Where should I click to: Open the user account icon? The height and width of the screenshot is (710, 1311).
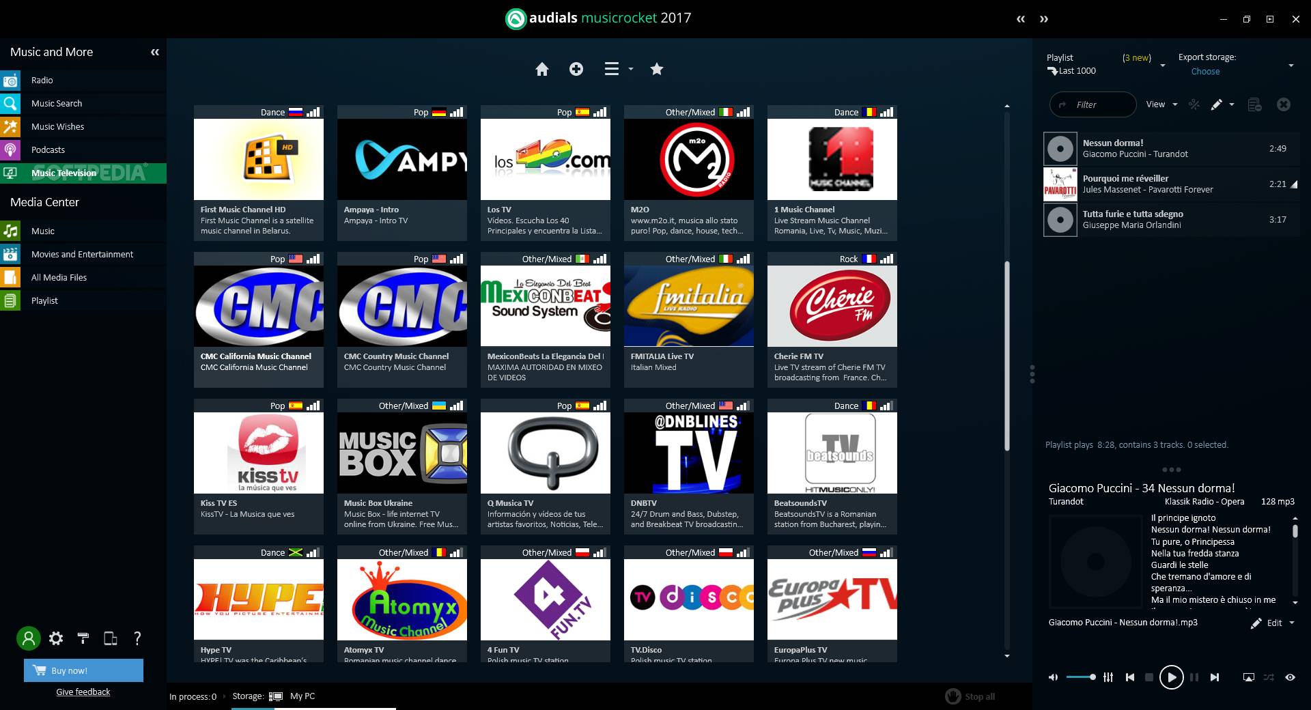tap(29, 638)
